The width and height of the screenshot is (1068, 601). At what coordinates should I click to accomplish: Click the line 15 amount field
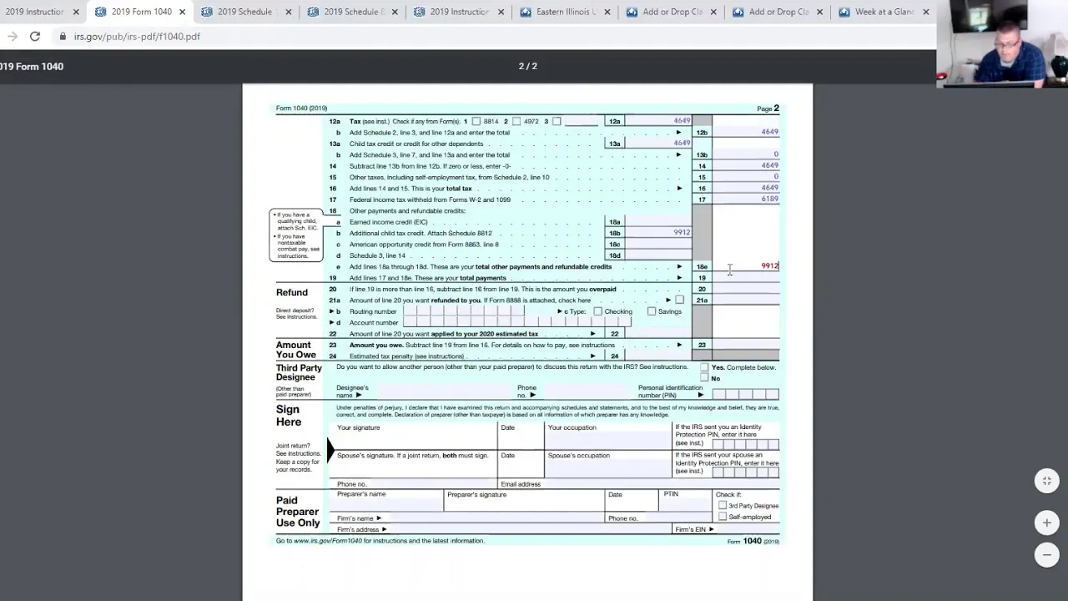click(746, 177)
